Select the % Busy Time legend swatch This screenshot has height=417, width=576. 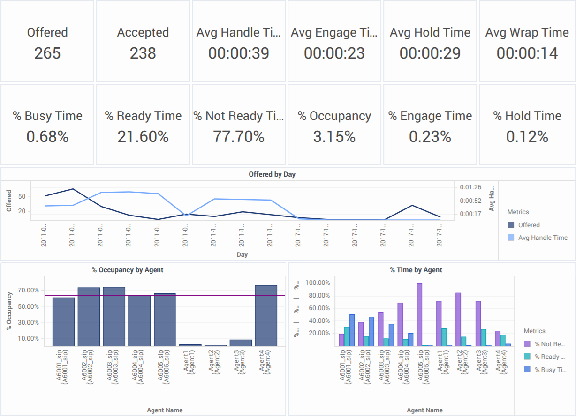pyautogui.click(x=527, y=369)
